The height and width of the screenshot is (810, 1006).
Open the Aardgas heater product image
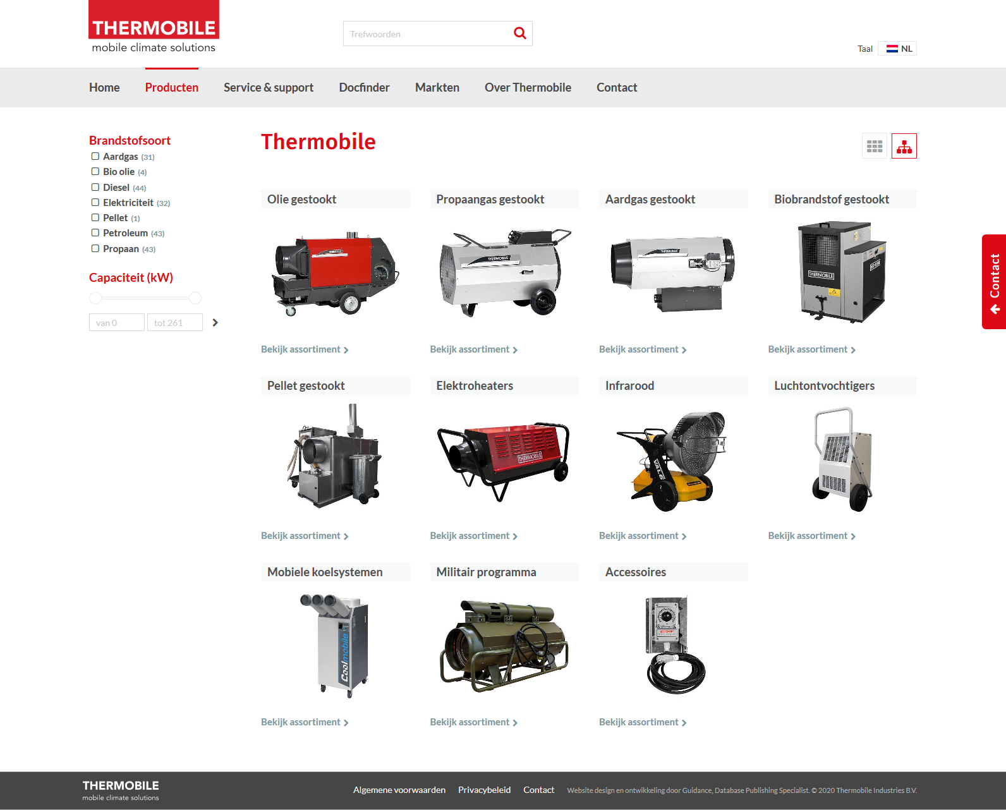click(673, 273)
